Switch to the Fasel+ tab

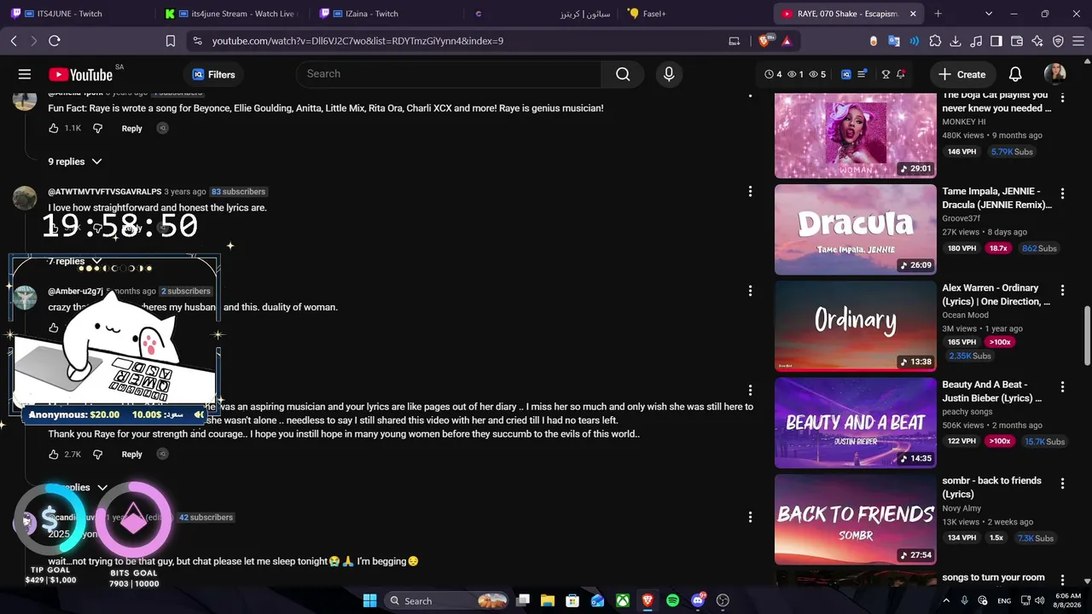[693, 14]
